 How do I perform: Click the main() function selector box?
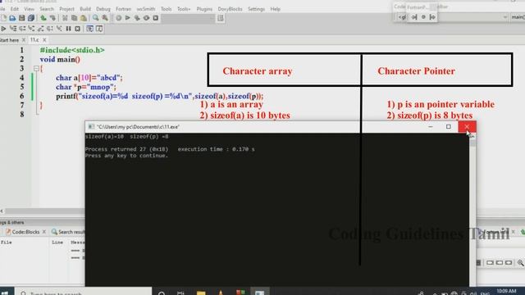click(518, 17)
